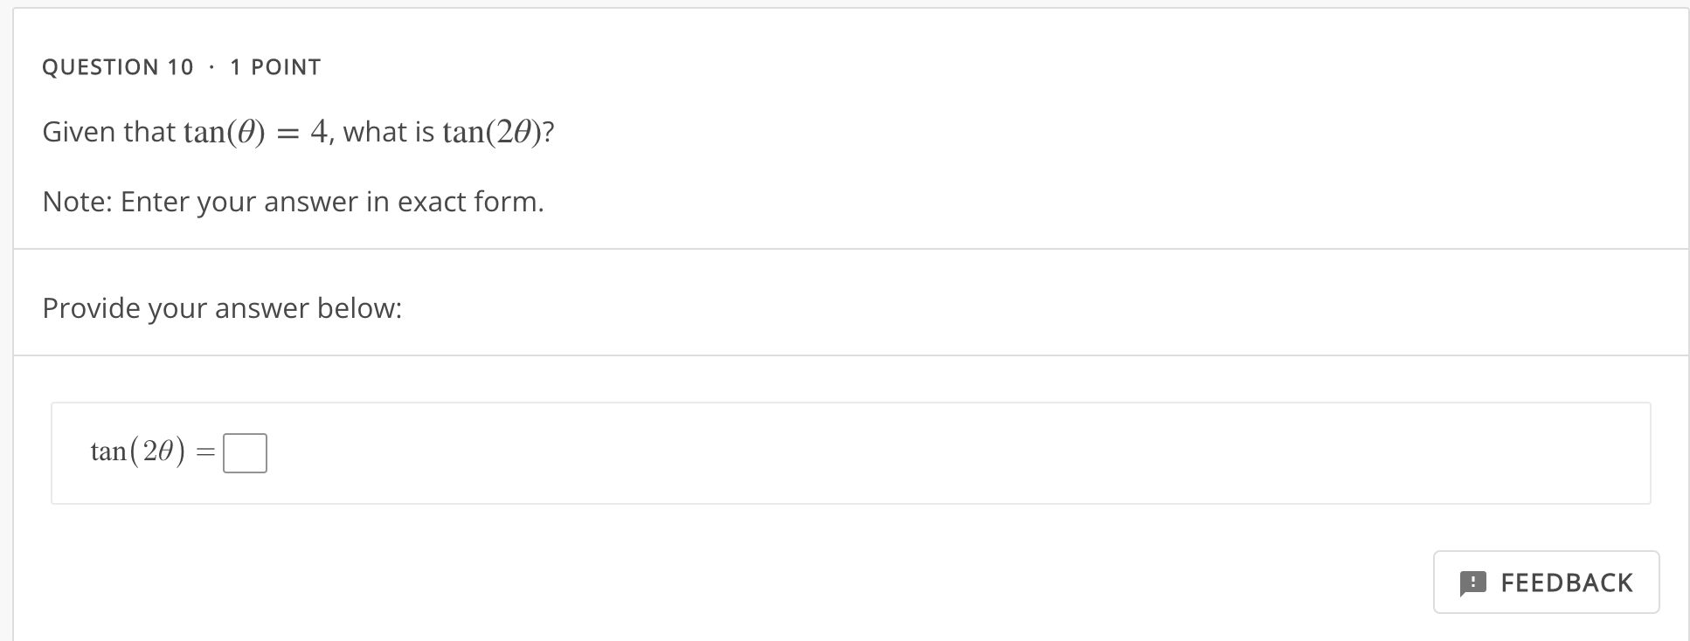
Task: Click the dot separator between QUESTION 10 and 1 POINT
Action: coord(211,66)
